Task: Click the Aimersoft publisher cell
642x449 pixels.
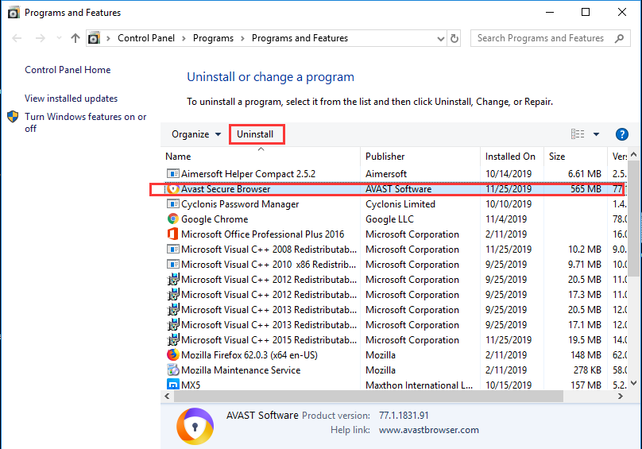Action: coord(386,174)
